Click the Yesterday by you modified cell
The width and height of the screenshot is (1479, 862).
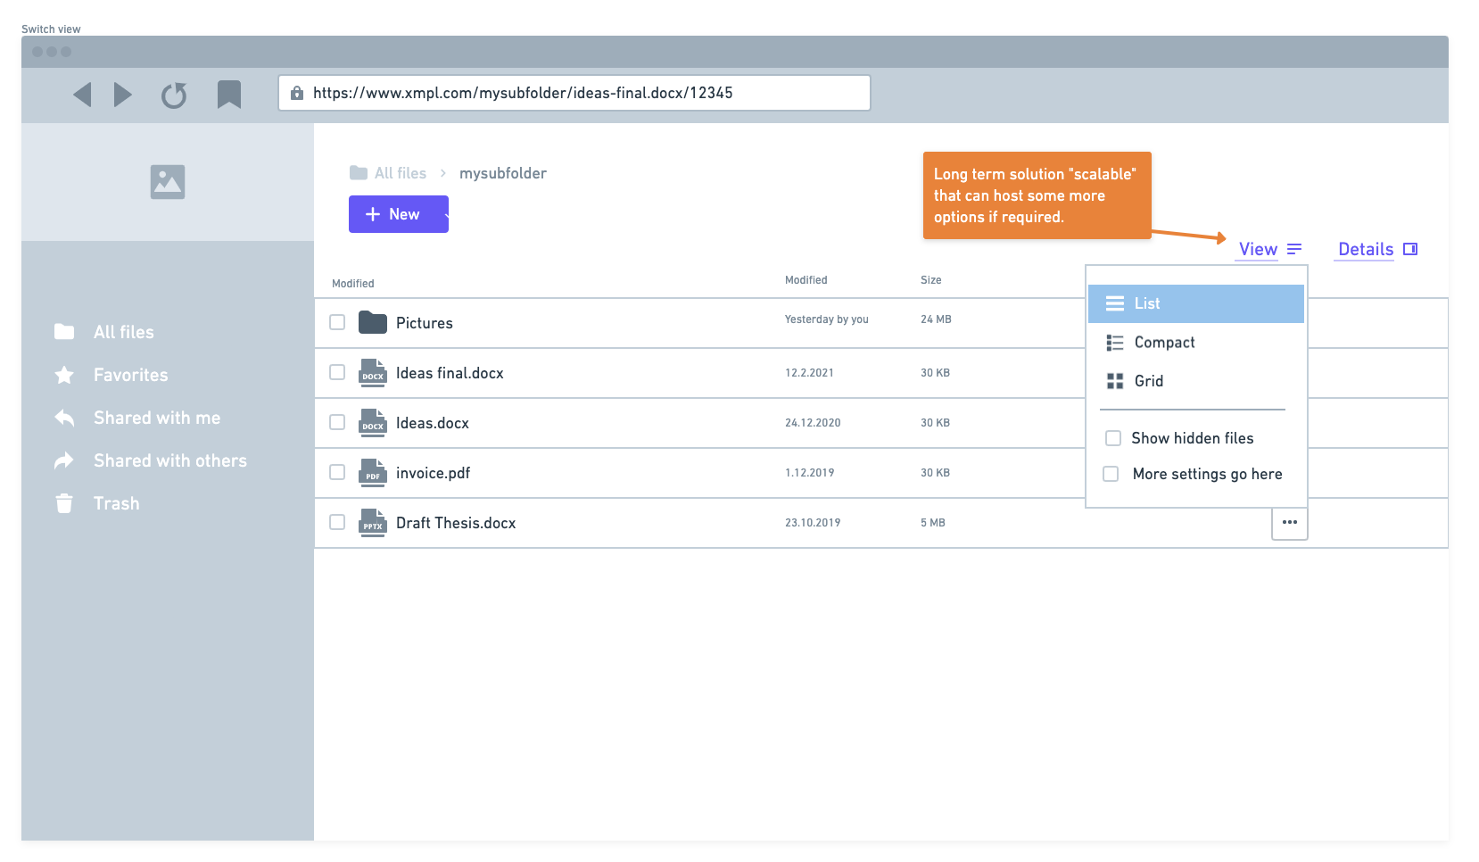[x=827, y=319]
